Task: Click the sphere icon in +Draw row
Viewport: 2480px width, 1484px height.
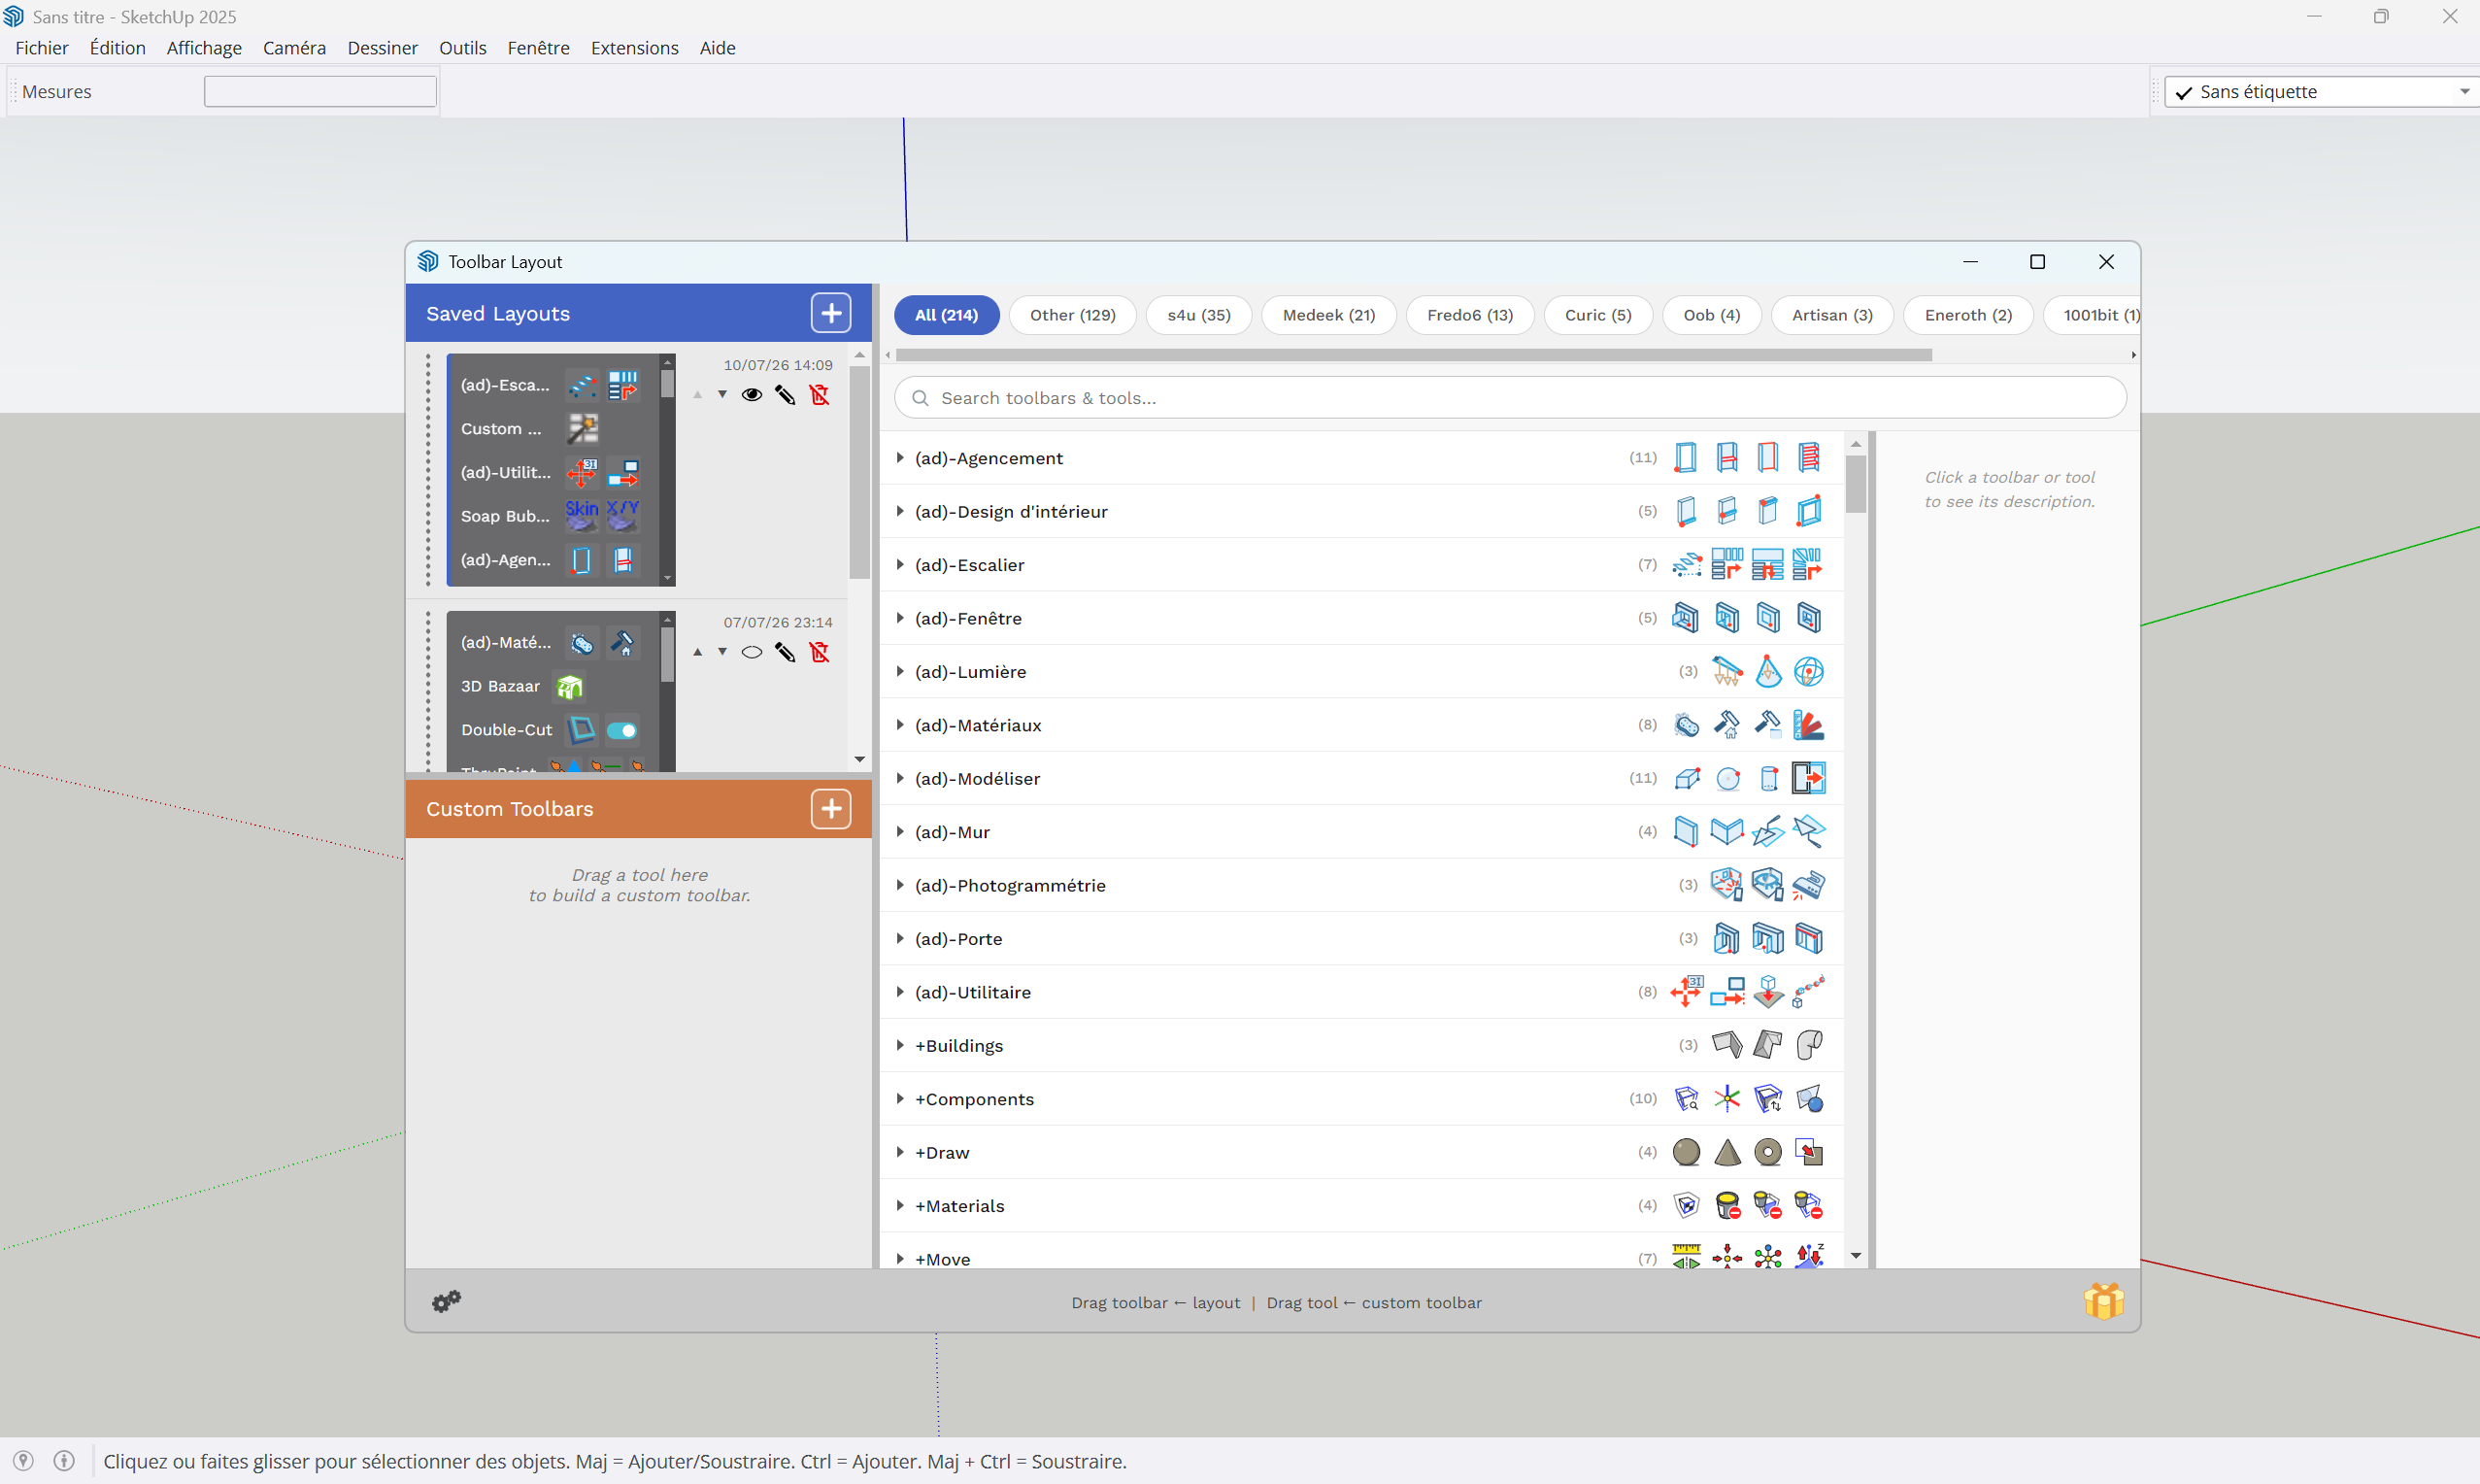Action: pos(1686,1152)
